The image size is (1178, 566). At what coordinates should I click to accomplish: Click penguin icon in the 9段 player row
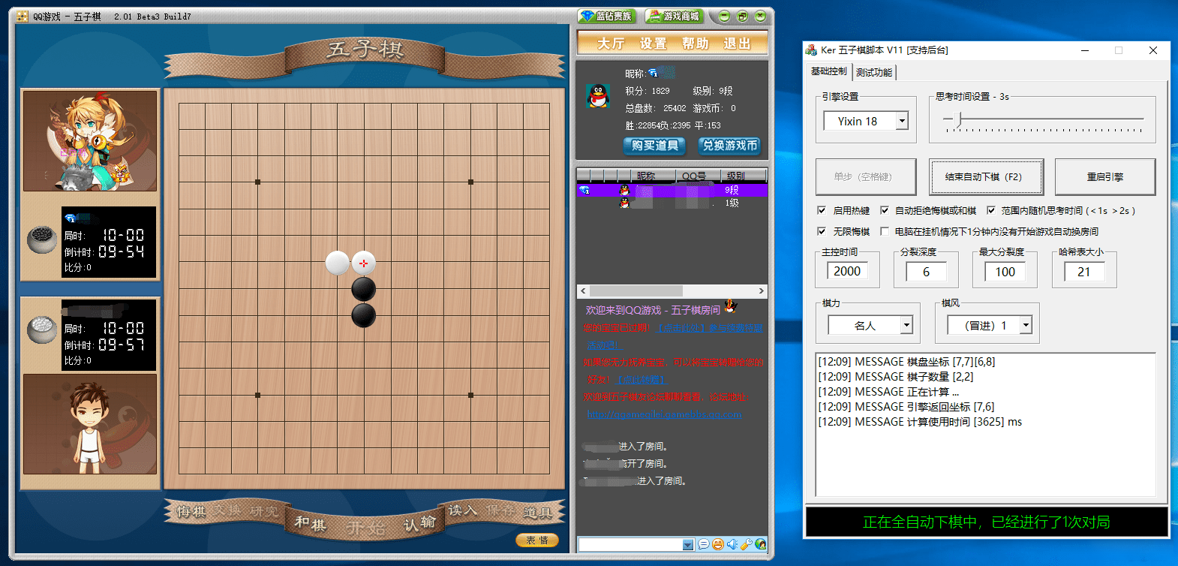(624, 191)
